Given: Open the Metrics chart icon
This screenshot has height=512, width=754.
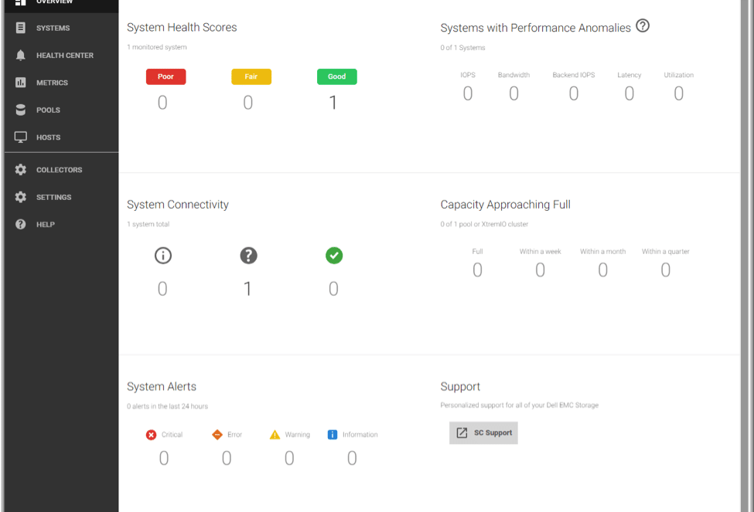Looking at the screenshot, I should point(21,83).
